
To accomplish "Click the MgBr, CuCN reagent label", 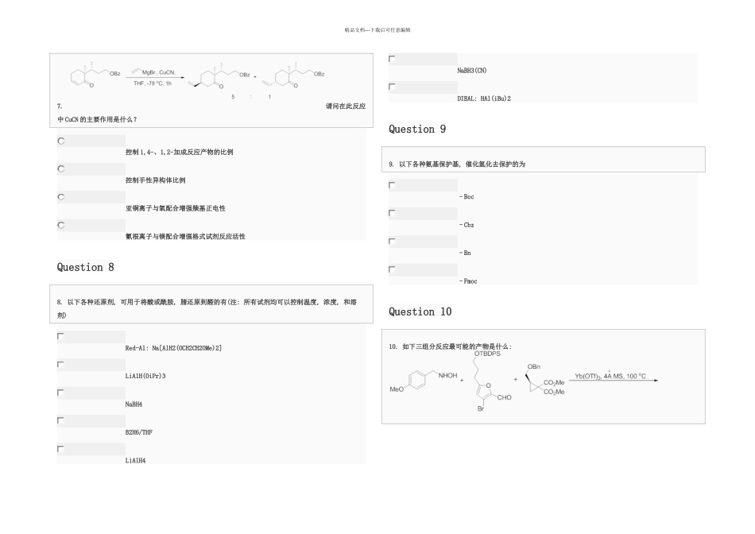I will point(153,72).
